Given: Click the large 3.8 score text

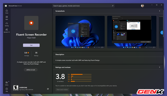Looking at the screenshot, I should [60, 77].
